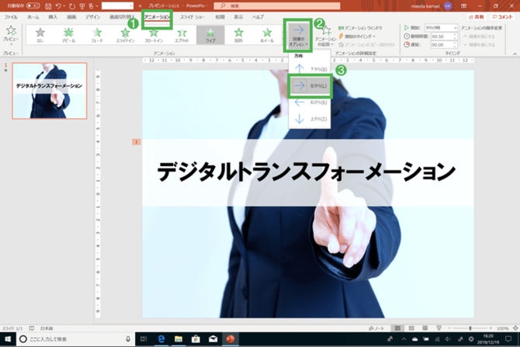520x347 pixels.
Task: Click the 継続時間 field showing 00.50
Action: pos(444,36)
